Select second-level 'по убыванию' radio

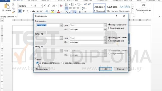pos(110,41)
